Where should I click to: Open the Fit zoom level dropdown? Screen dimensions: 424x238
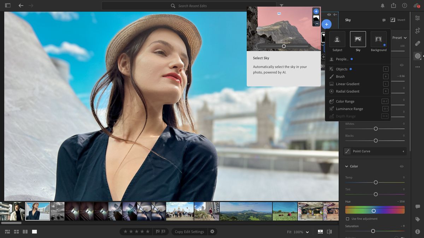(298, 232)
